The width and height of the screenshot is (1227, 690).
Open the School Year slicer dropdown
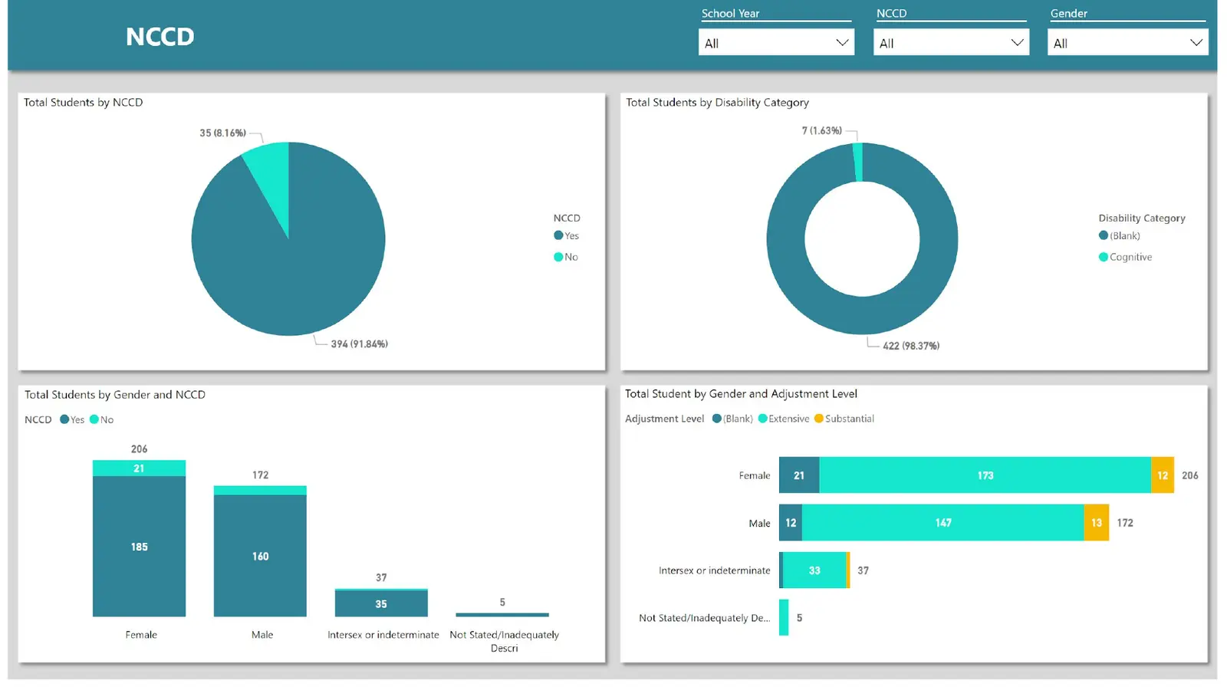(776, 42)
